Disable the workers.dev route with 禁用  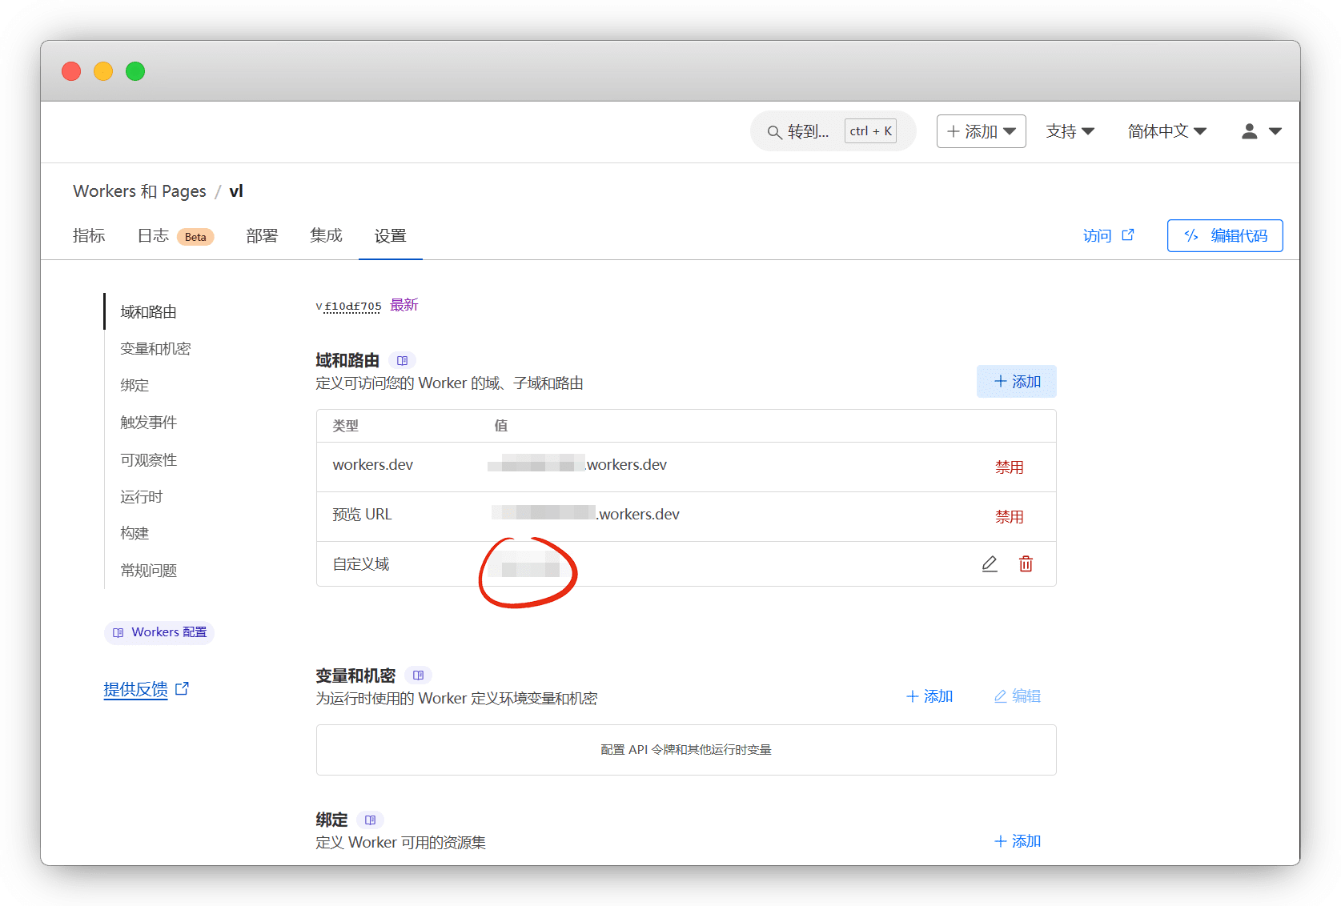point(1009,467)
